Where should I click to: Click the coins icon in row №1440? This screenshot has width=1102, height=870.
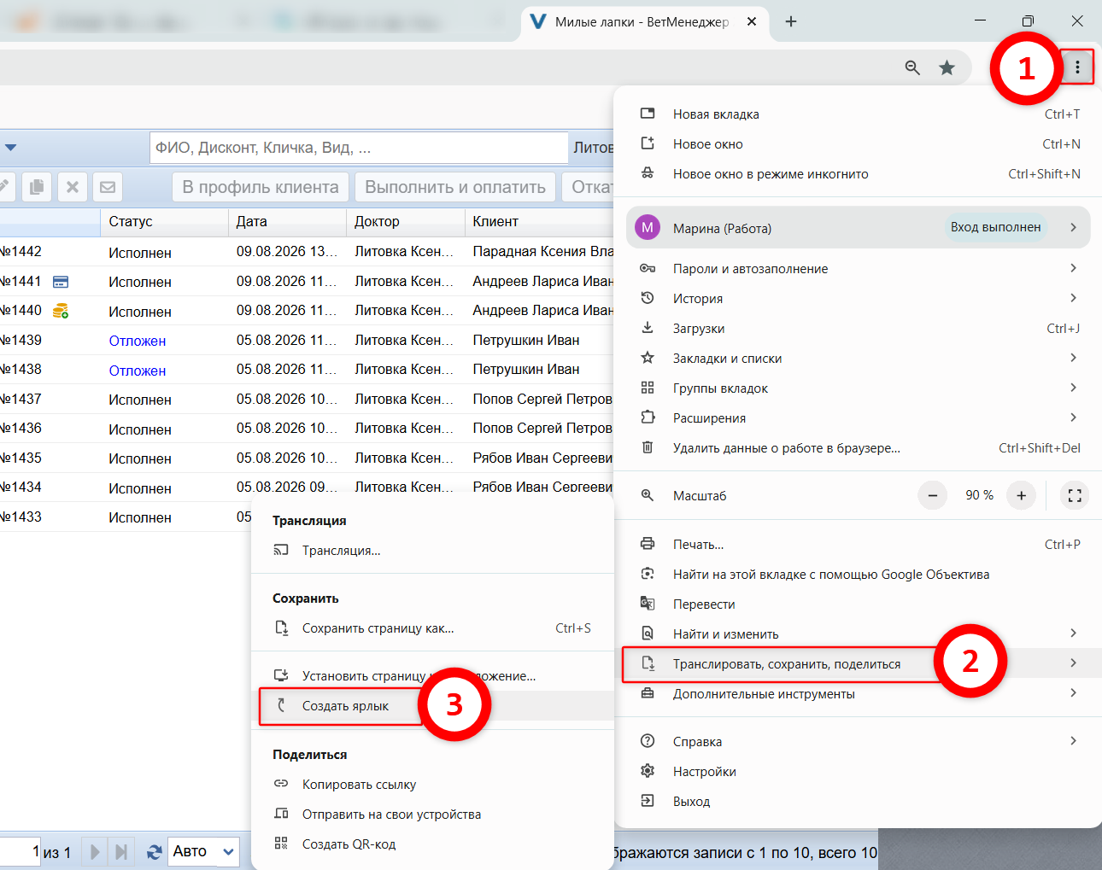(61, 311)
